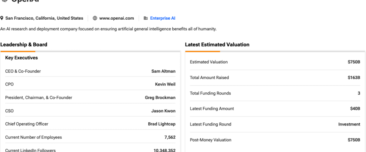Screen dimensions: 366x152
Task: Click the globe website icon
Action: pyautogui.click(x=95, y=18)
